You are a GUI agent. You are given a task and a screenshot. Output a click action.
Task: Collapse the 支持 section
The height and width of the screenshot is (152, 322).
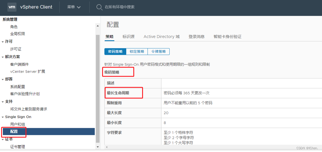(3, 102)
